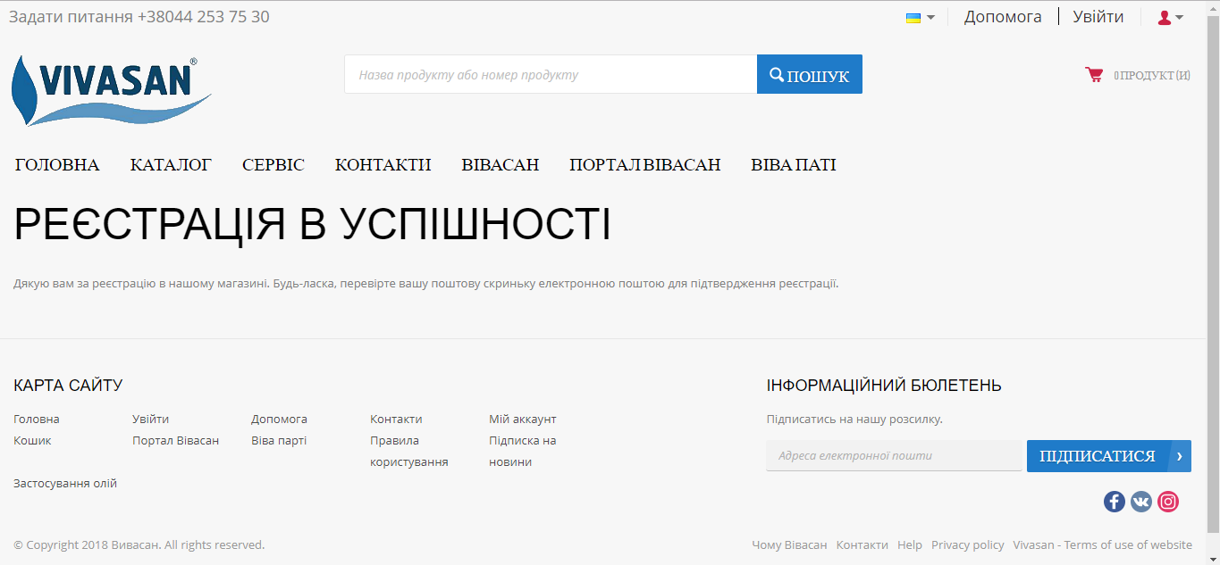Click the 0 ПРОДУКТ(И) cart text
Screen dimensions: 1220x565
point(1152,76)
